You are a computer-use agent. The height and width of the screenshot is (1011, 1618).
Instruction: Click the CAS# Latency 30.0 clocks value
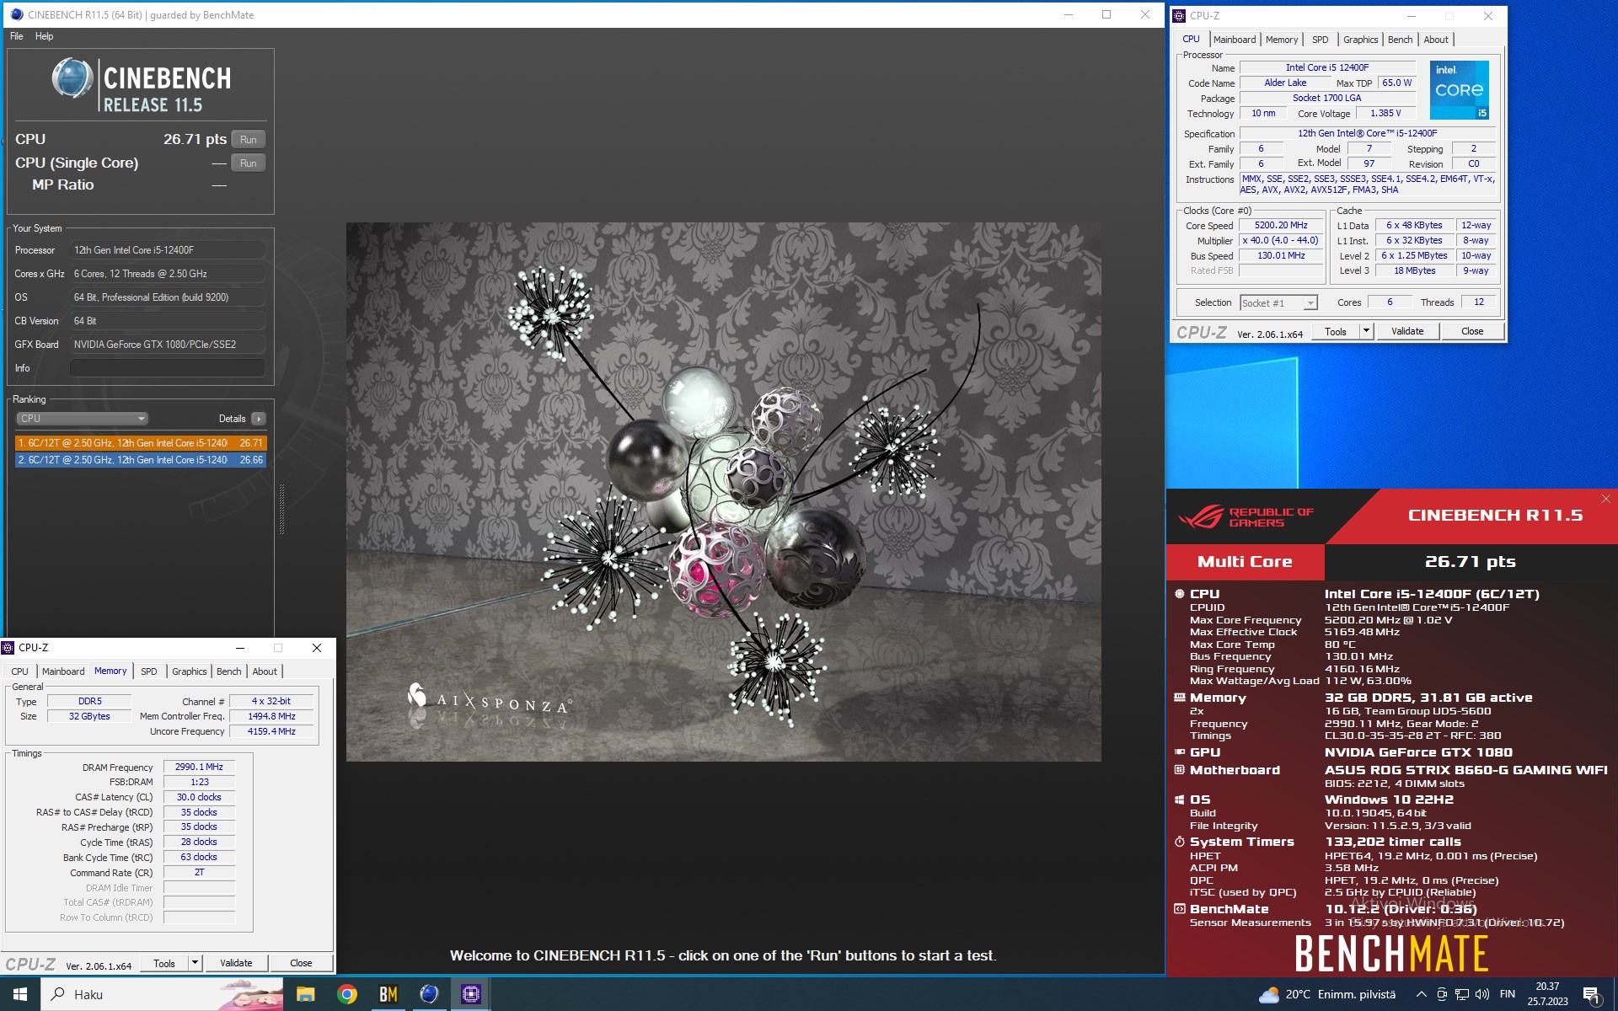point(199,797)
